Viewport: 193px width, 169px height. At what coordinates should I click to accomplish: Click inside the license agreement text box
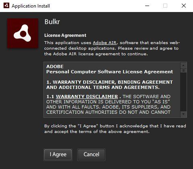[x=112, y=90]
